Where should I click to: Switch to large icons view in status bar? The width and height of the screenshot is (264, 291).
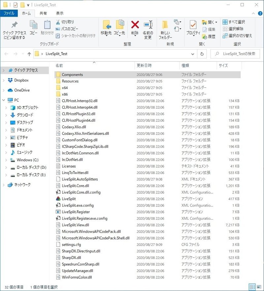(x=259, y=287)
